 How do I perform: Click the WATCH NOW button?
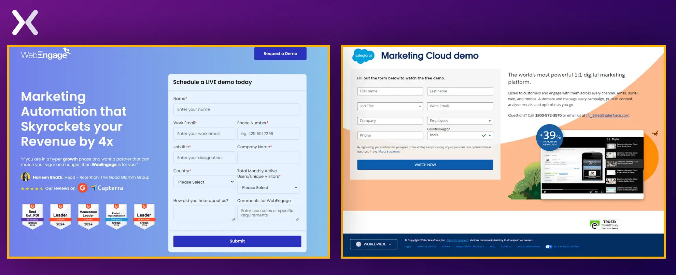click(425, 165)
